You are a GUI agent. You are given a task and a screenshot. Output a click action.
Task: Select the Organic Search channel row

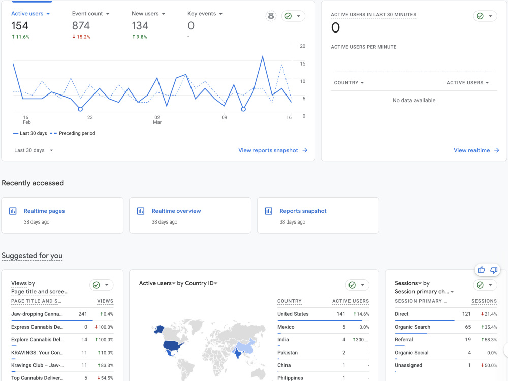click(446, 327)
